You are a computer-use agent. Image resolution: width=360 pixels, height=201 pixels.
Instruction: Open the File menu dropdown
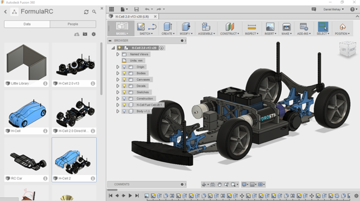coord(124,9)
